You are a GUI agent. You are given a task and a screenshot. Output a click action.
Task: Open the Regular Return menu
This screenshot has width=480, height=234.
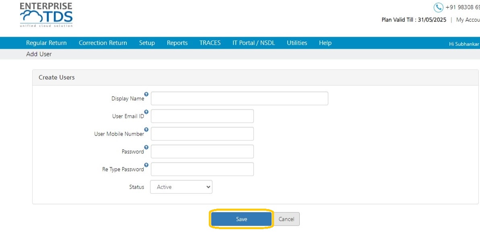click(x=46, y=43)
